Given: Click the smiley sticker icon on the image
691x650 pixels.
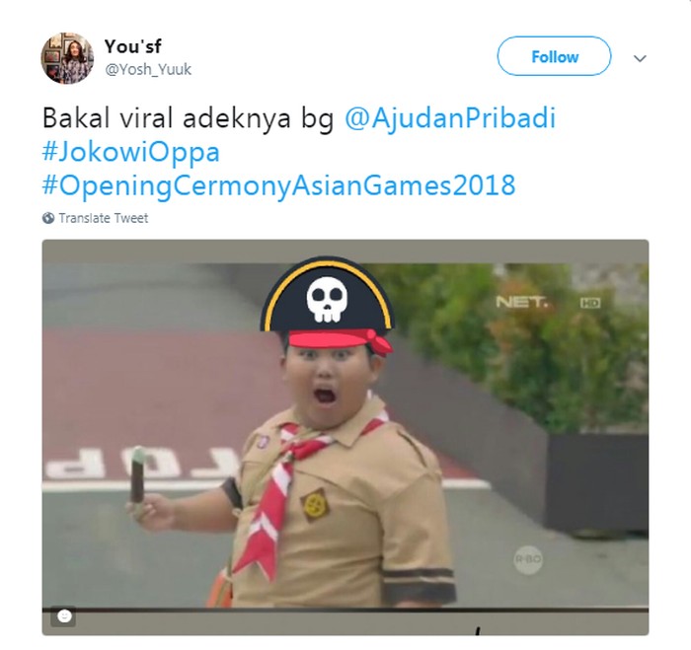Looking at the screenshot, I should pos(64,615).
